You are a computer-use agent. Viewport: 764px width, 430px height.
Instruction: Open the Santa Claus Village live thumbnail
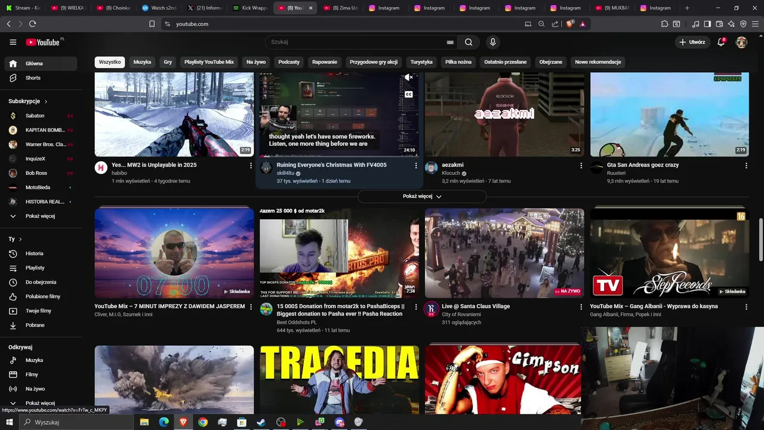point(504,253)
